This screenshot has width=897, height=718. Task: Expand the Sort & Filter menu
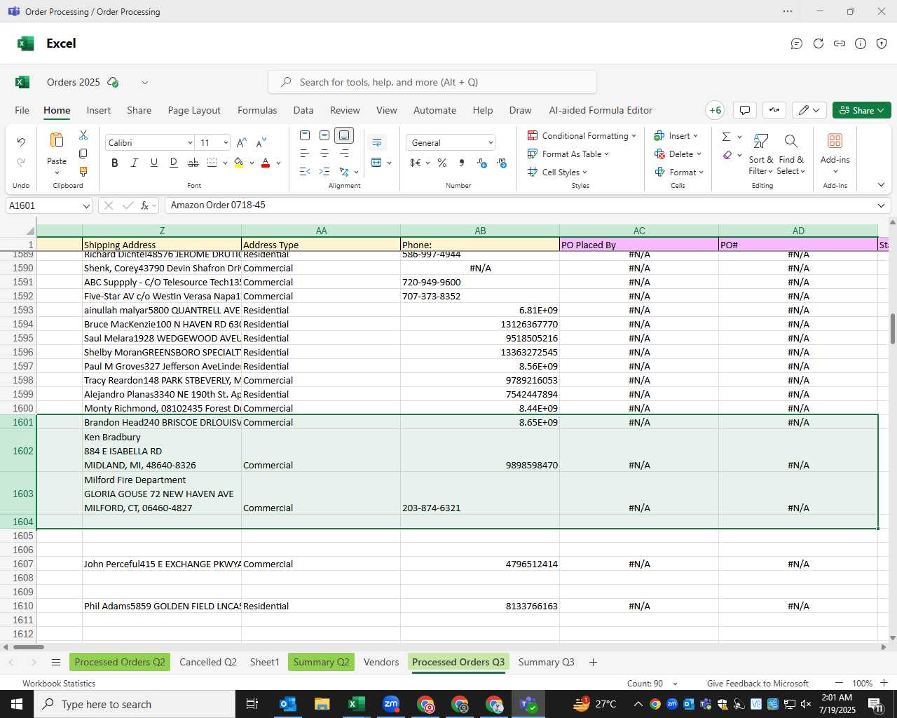coord(760,154)
